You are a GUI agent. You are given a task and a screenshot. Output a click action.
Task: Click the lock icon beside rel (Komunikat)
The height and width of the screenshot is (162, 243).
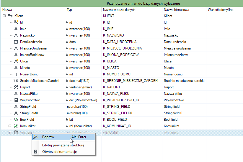pyautogui.click(x=67, y=126)
